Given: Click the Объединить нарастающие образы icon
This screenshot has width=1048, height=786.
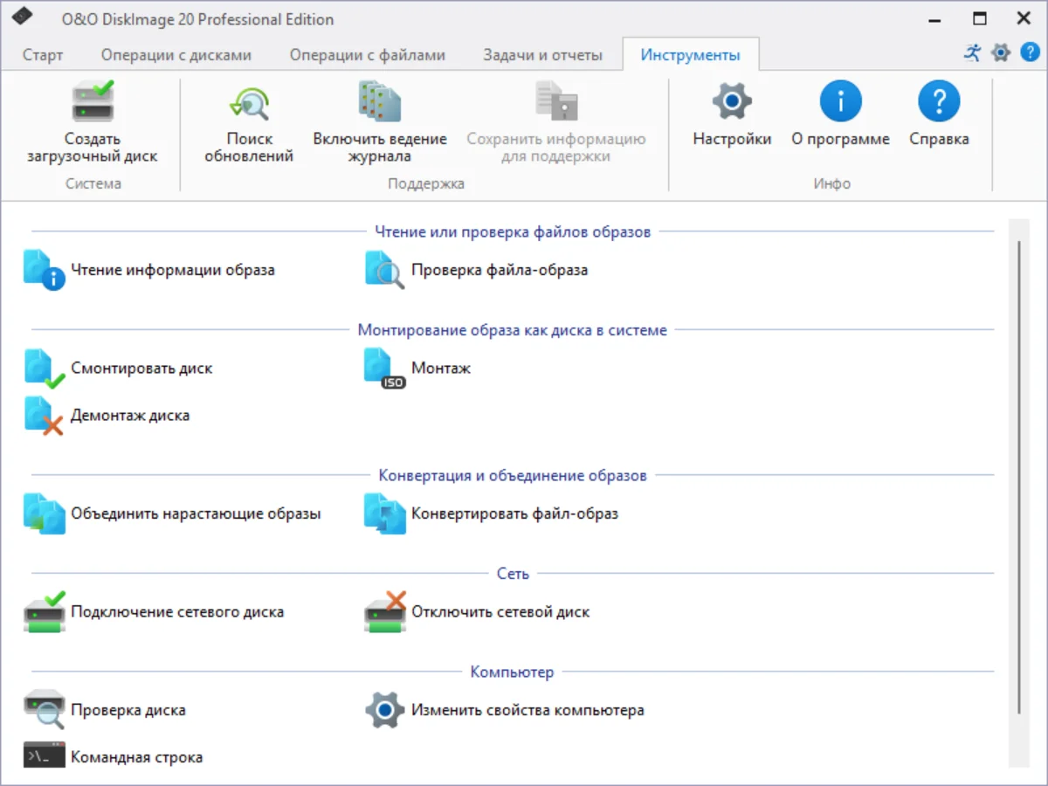Looking at the screenshot, I should pyautogui.click(x=45, y=514).
